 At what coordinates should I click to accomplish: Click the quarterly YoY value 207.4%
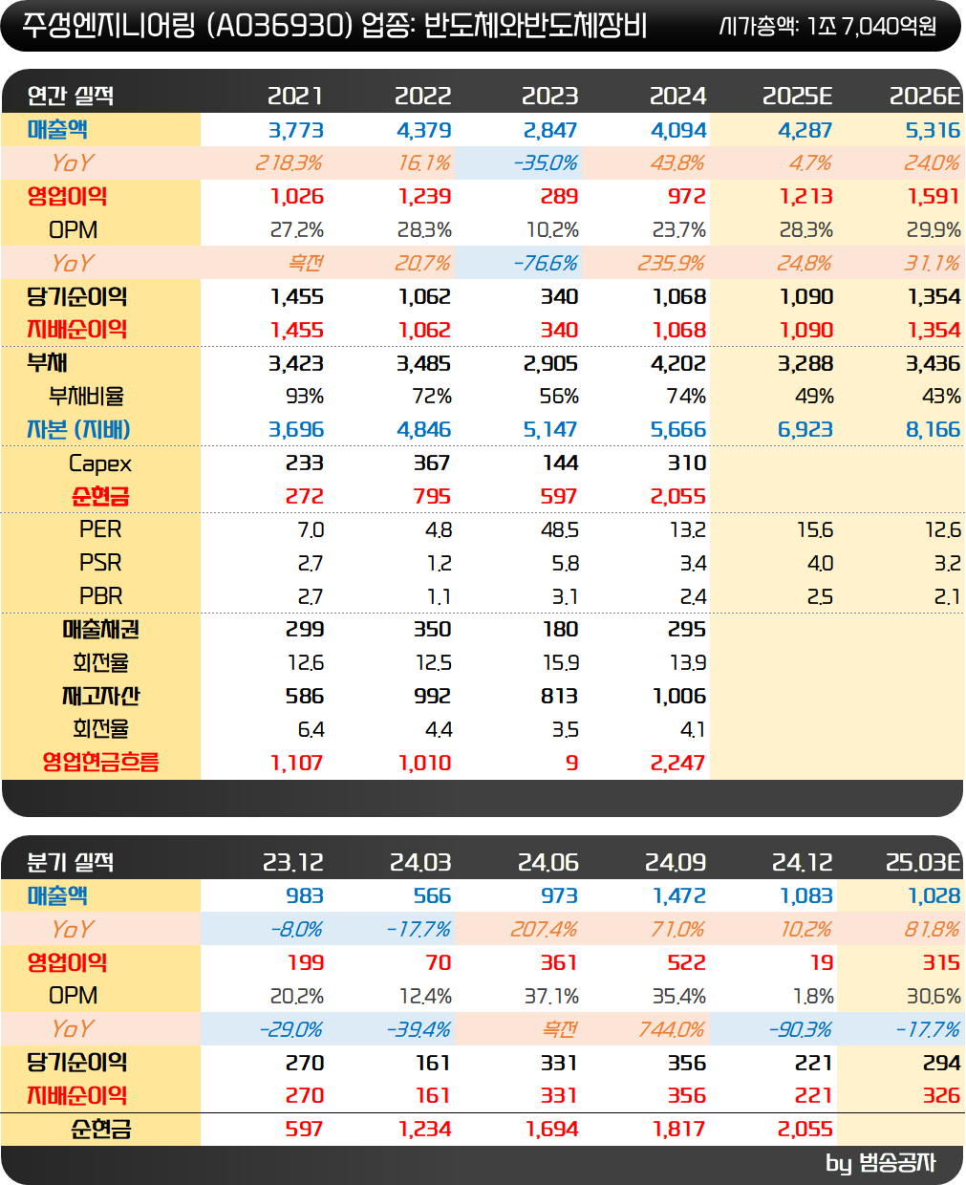544,930
